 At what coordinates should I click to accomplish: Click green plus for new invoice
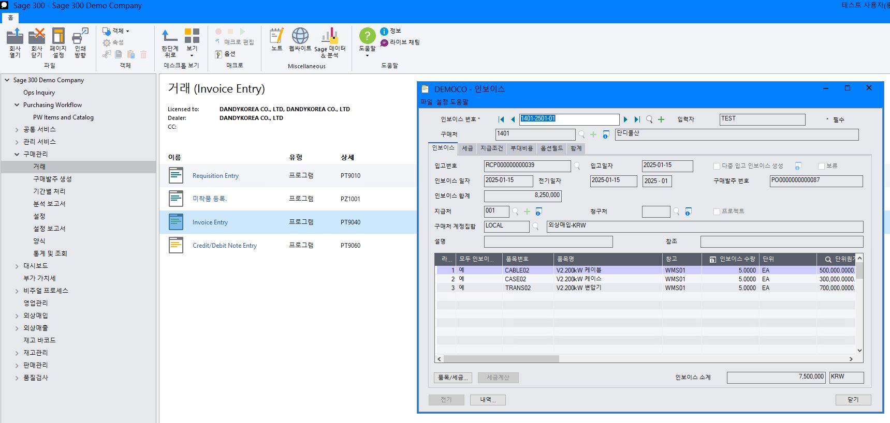coord(661,119)
